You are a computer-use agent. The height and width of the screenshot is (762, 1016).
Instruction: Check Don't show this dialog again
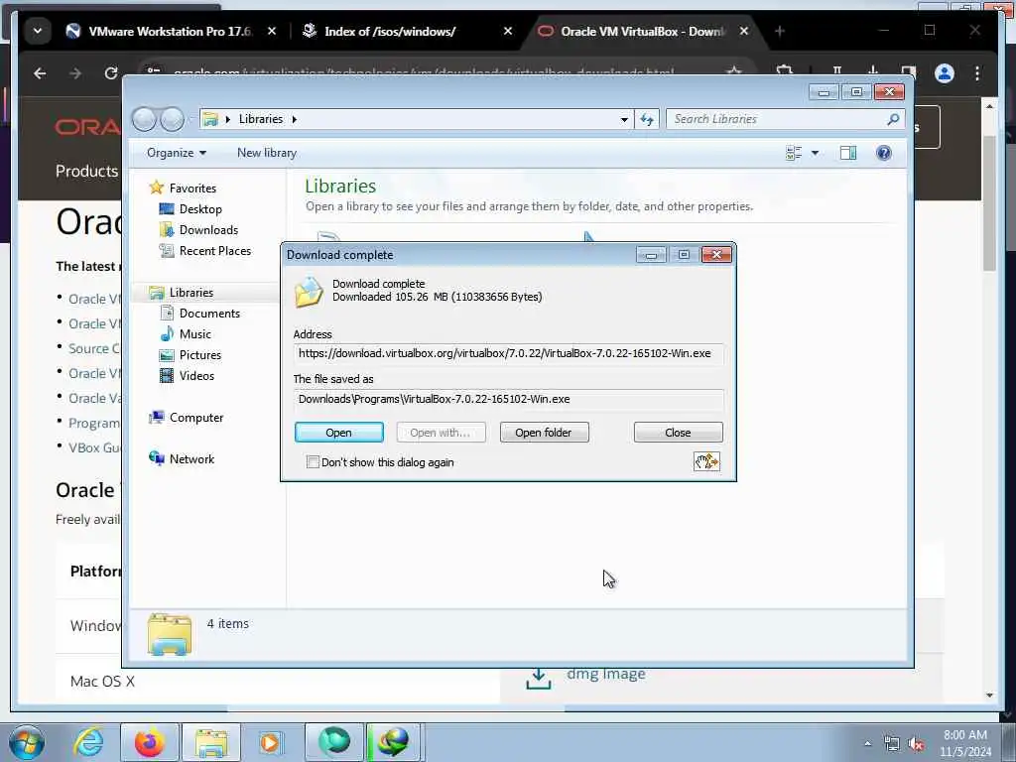point(313,462)
